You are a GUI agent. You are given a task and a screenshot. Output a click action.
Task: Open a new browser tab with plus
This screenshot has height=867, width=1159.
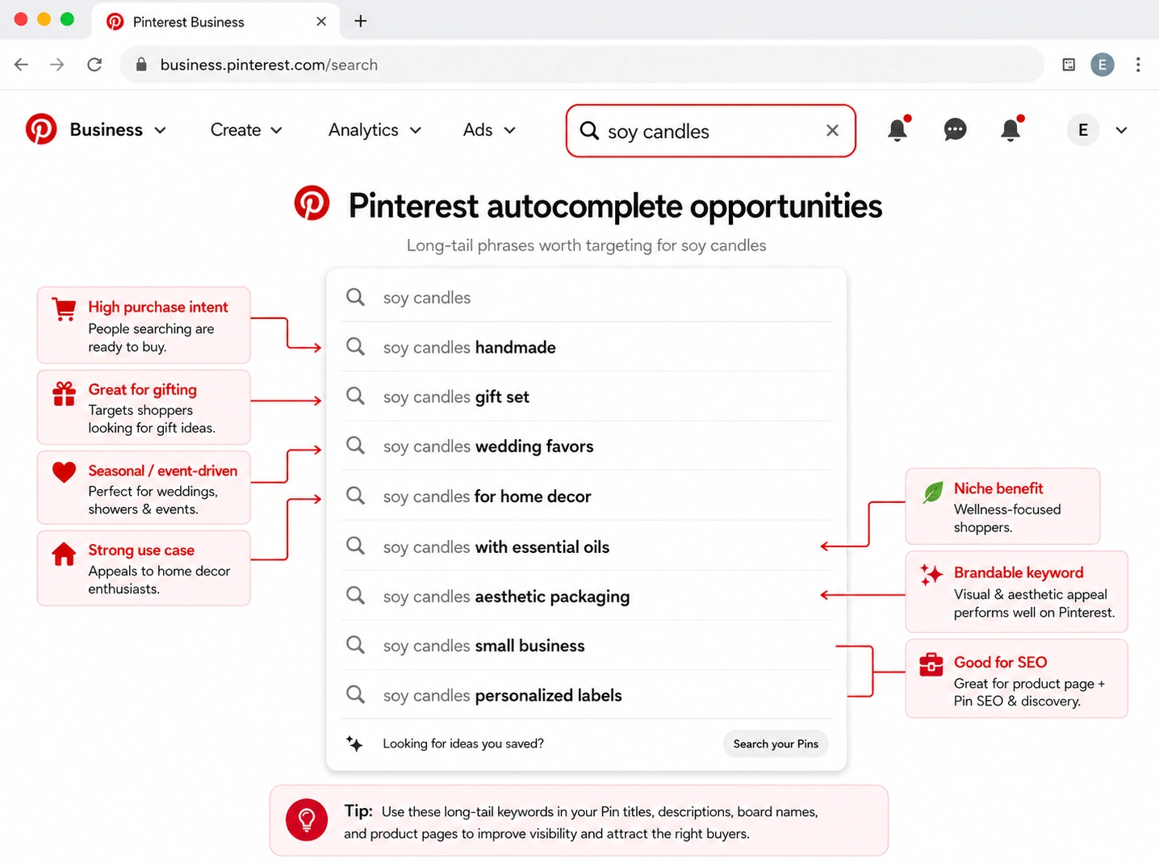click(x=361, y=21)
